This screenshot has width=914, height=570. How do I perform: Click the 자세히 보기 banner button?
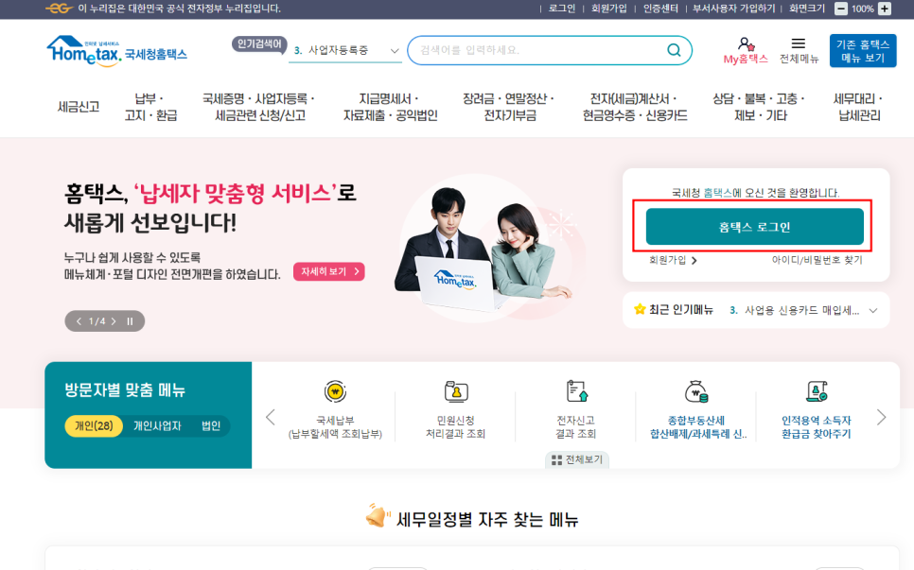(328, 271)
